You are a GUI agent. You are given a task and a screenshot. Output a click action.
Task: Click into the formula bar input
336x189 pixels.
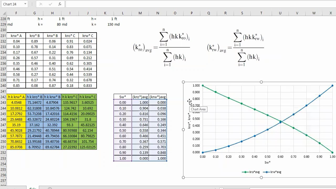pos(201,4)
